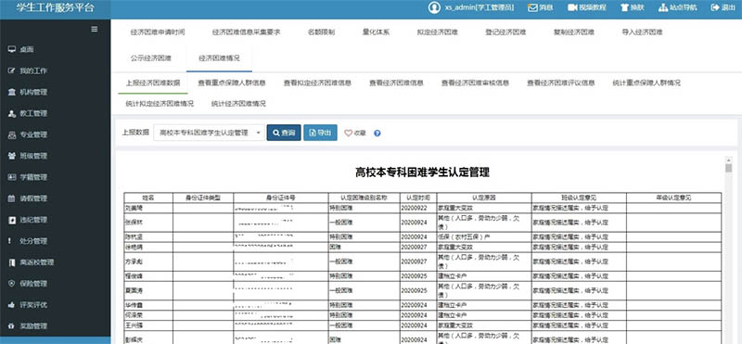Open 查看重点保障人群信息 sub-tab

point(231,83)
